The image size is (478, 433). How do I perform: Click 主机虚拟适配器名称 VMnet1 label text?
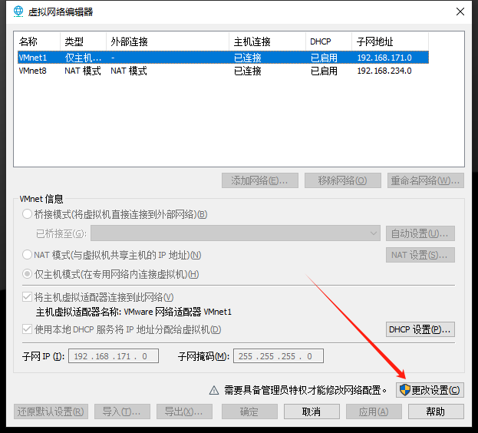click(134, 312)
